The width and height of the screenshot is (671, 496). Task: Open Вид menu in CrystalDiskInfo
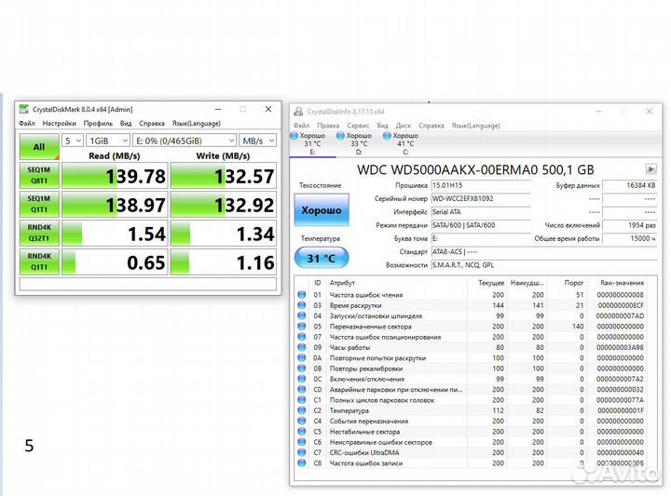click(382, 126)
